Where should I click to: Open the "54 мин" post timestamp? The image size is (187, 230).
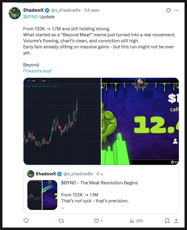tap(92, 11)
